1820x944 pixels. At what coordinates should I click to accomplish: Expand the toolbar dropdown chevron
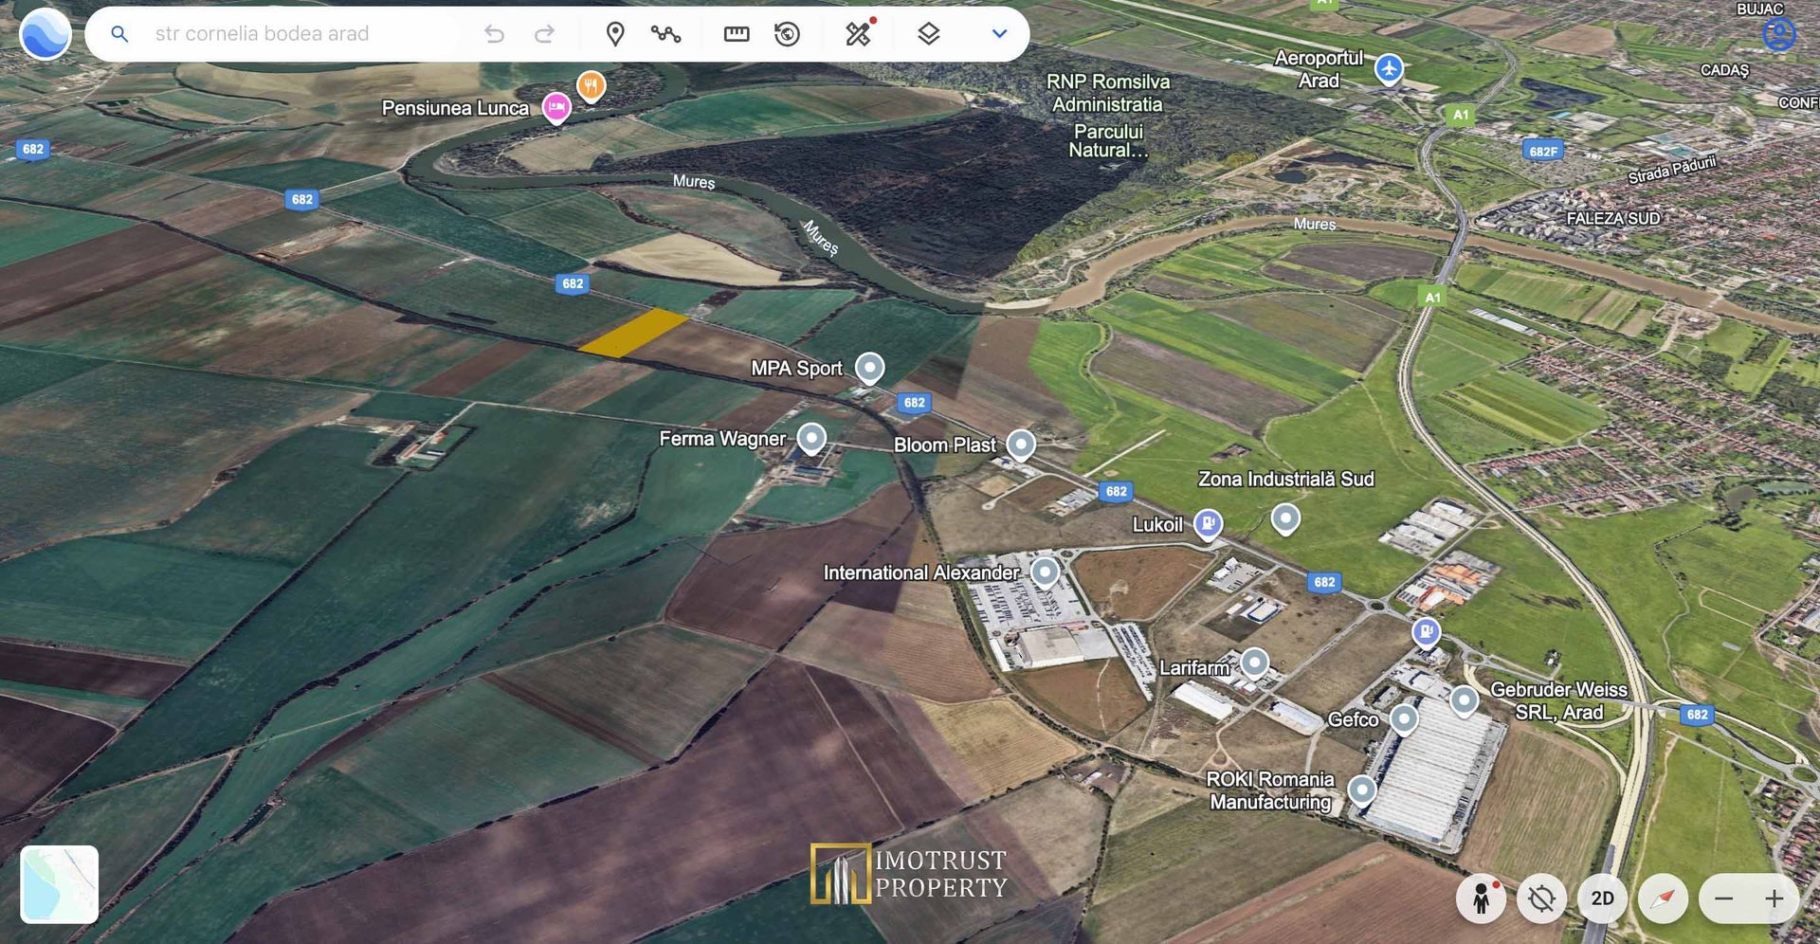pos(999,34)
